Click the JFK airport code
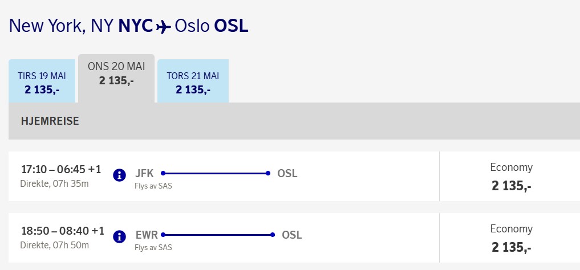580x270 pixels. [x=145, y=174]
